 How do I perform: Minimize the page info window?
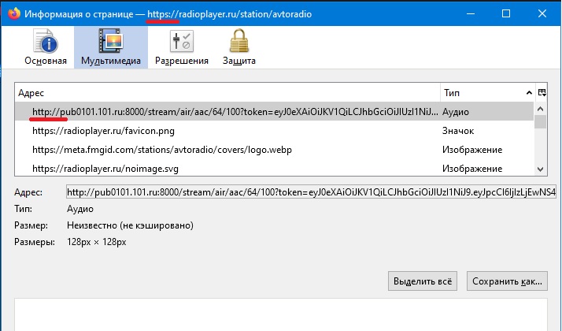tap(471, 13)
